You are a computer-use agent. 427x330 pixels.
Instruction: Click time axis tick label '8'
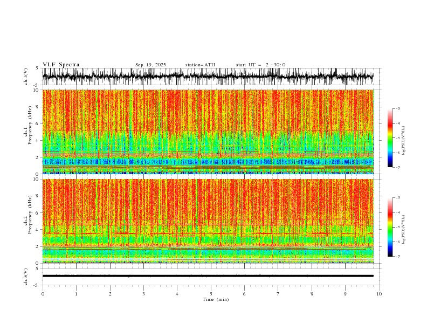pyautogui.click(x=312, y=294)
